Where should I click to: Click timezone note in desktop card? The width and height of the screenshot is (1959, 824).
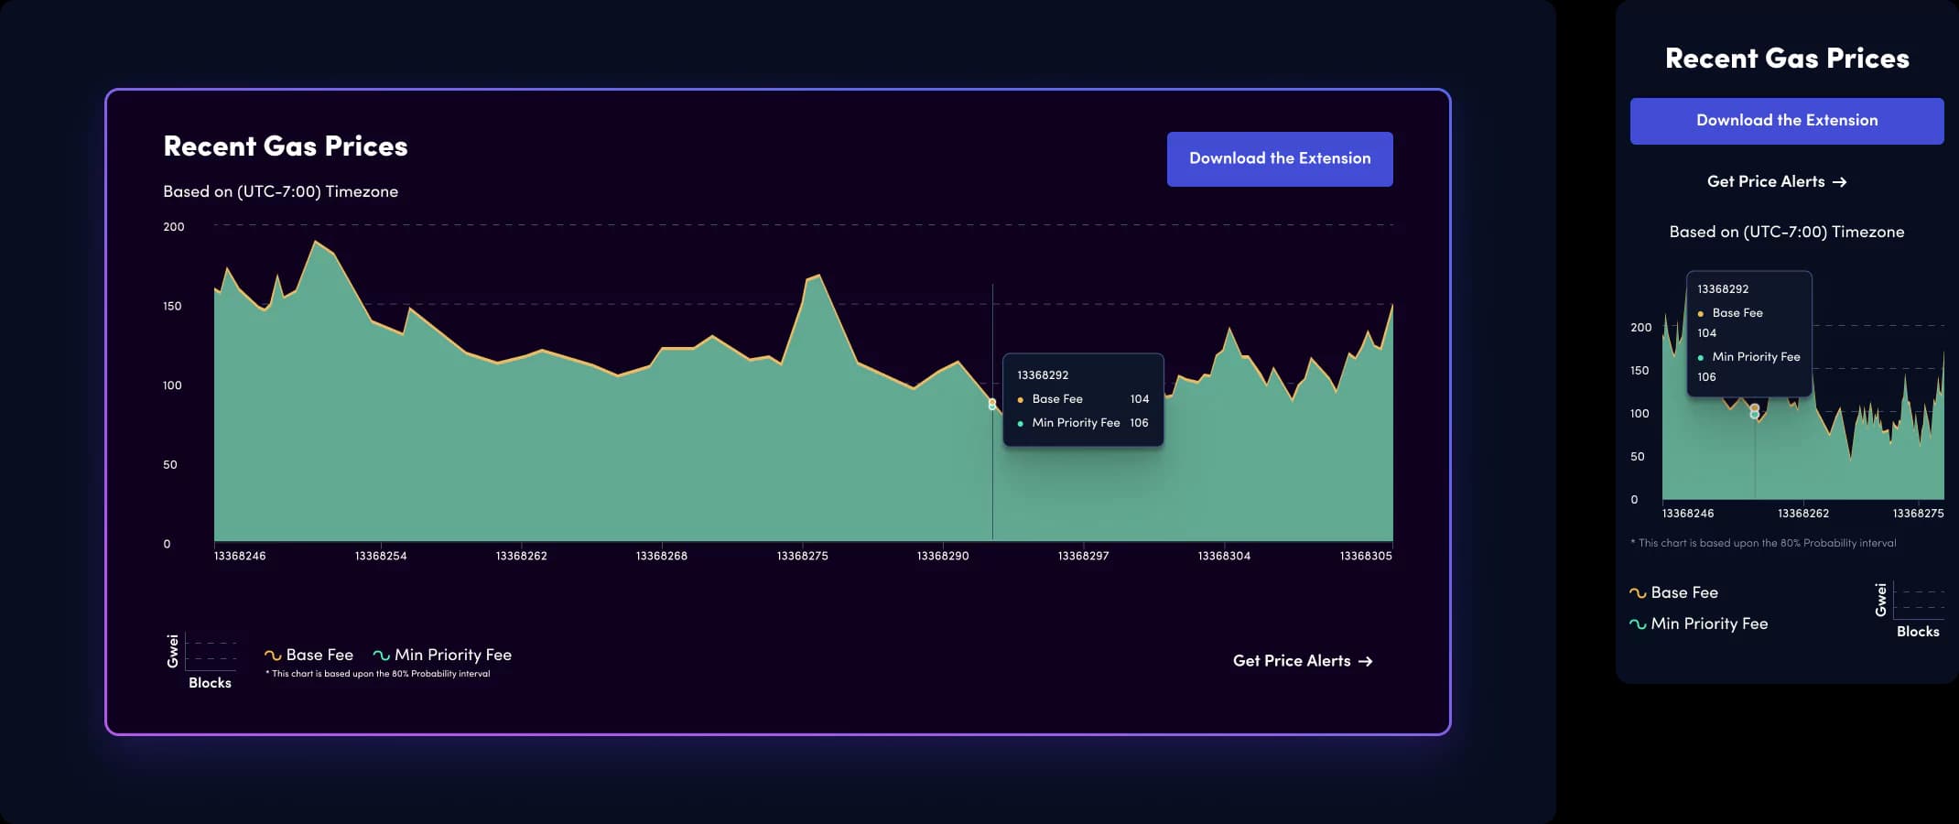pos(280,191)
